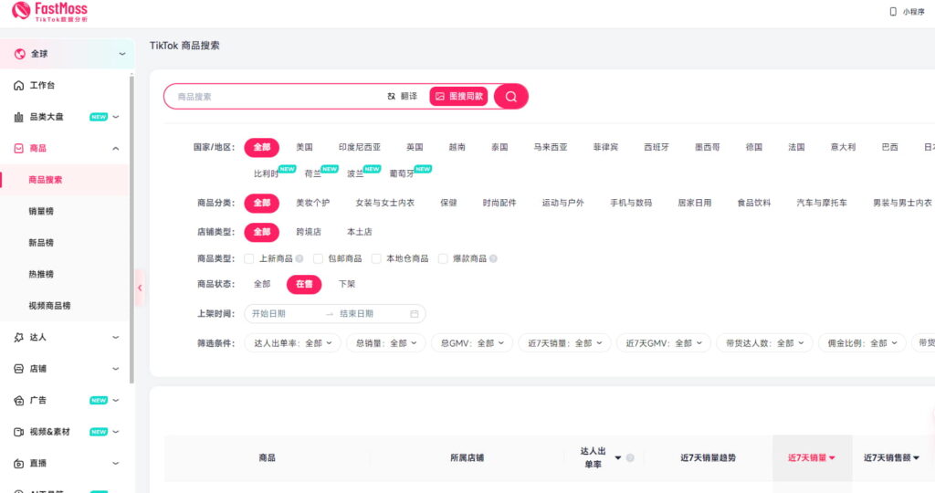Click the 开始日期 date field

point(284,313)
